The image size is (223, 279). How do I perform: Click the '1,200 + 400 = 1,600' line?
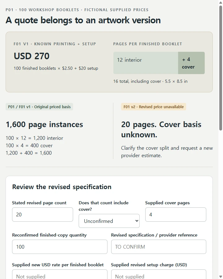[x=28, y=153]
